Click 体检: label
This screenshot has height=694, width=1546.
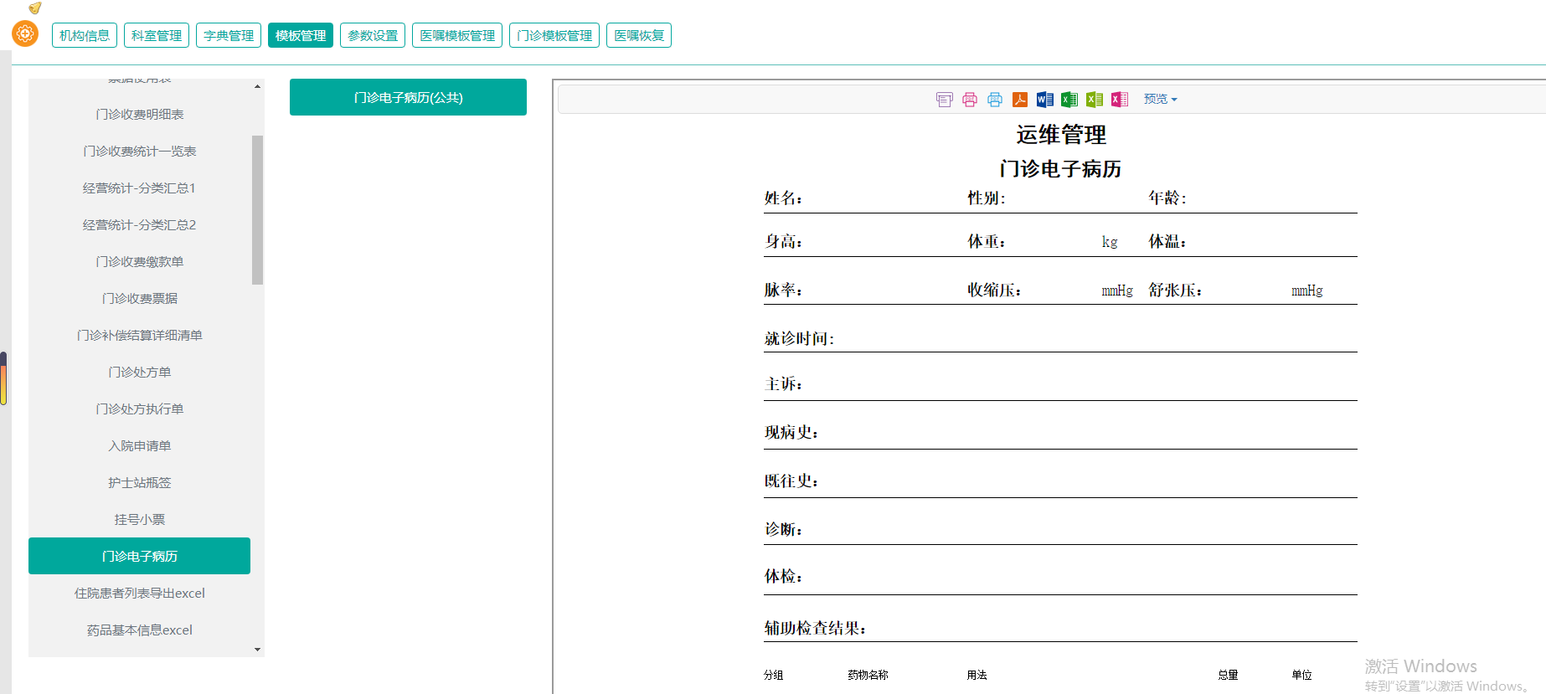[x=783, y=577]
